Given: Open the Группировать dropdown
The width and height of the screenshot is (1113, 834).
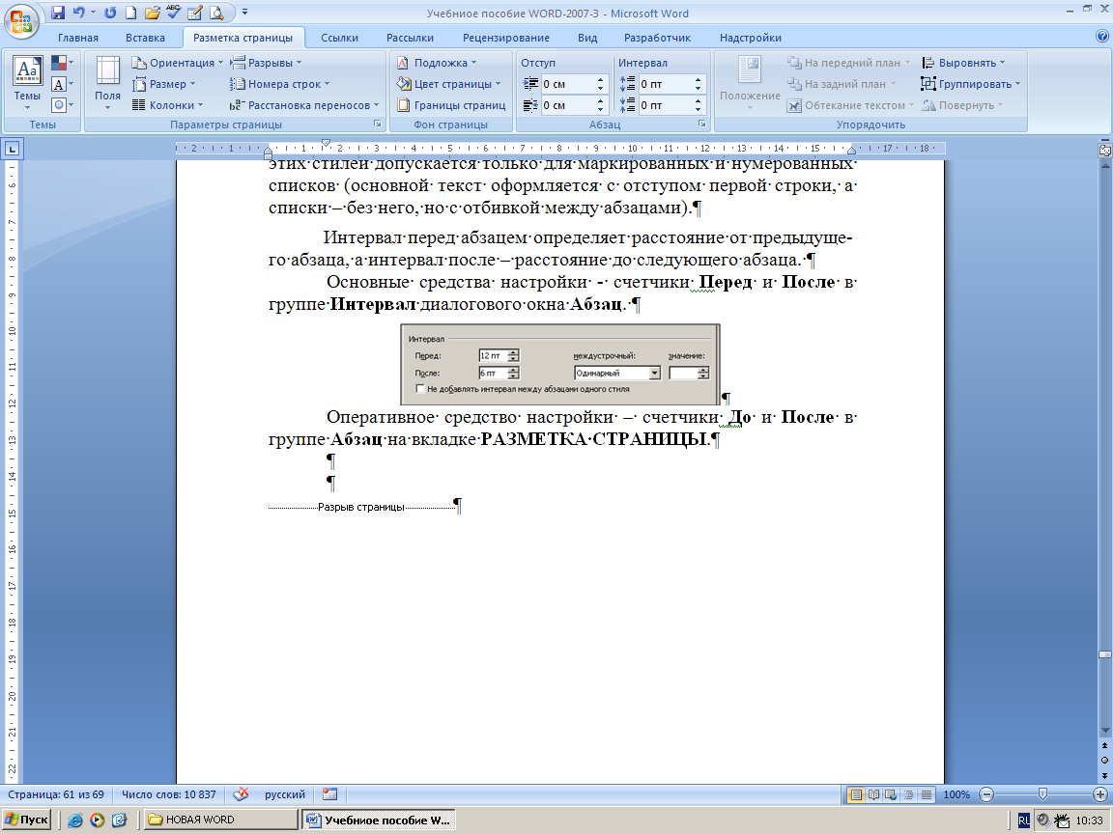Looking at the screenshot, I should click(x=970, y=84).
